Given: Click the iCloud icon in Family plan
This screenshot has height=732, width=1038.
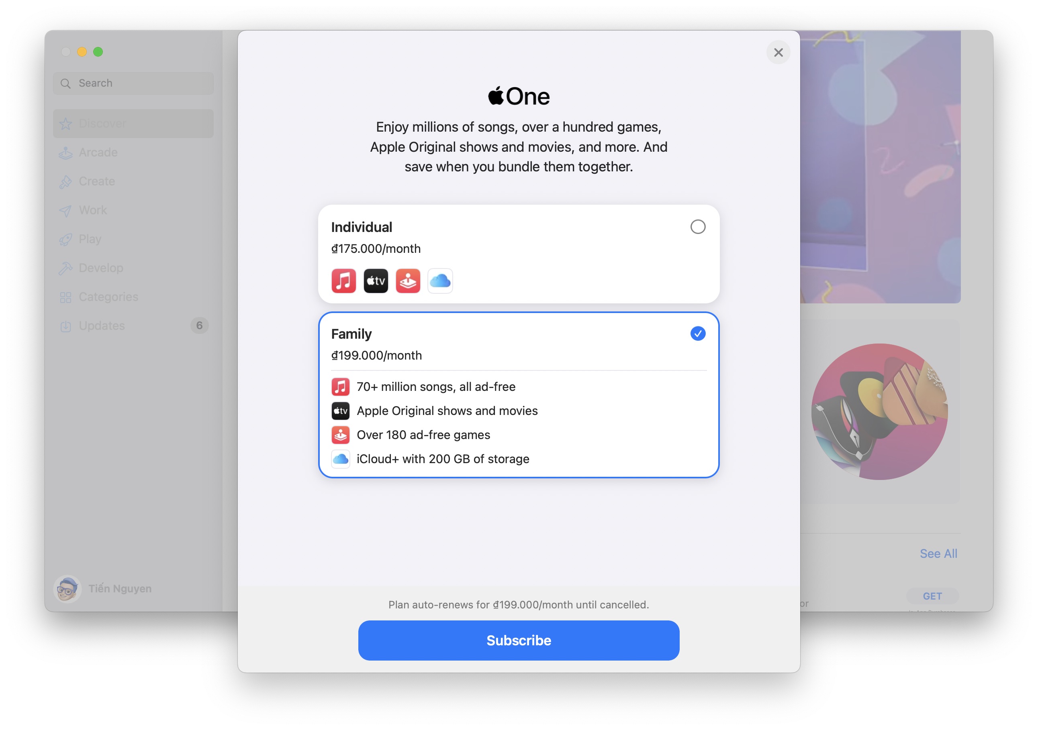Looking at the screenshot, I should coord(341,459).
